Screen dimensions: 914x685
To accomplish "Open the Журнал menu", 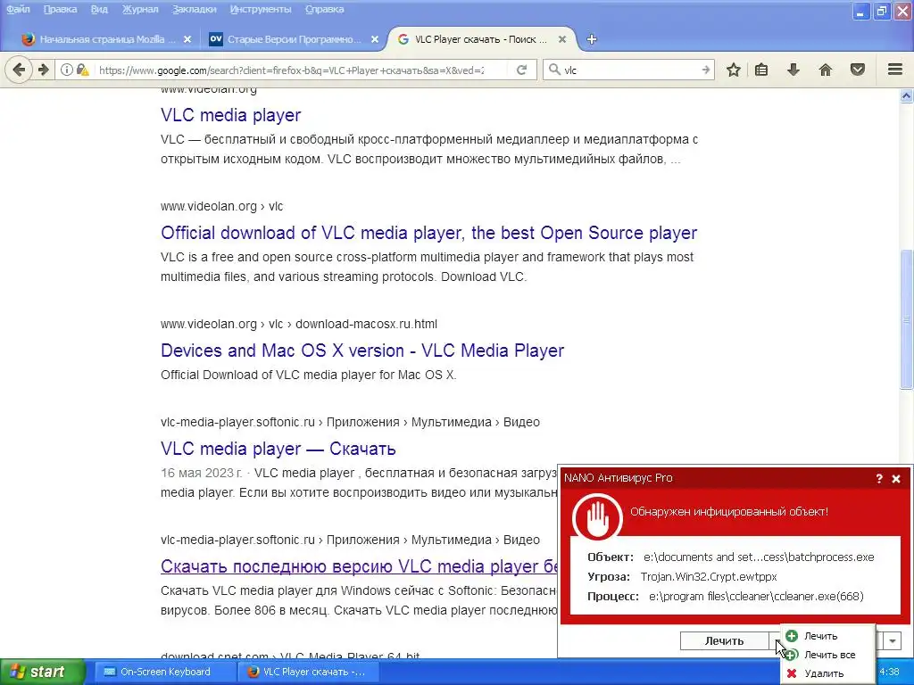I will pyautogui.click(x=140, y=9).
